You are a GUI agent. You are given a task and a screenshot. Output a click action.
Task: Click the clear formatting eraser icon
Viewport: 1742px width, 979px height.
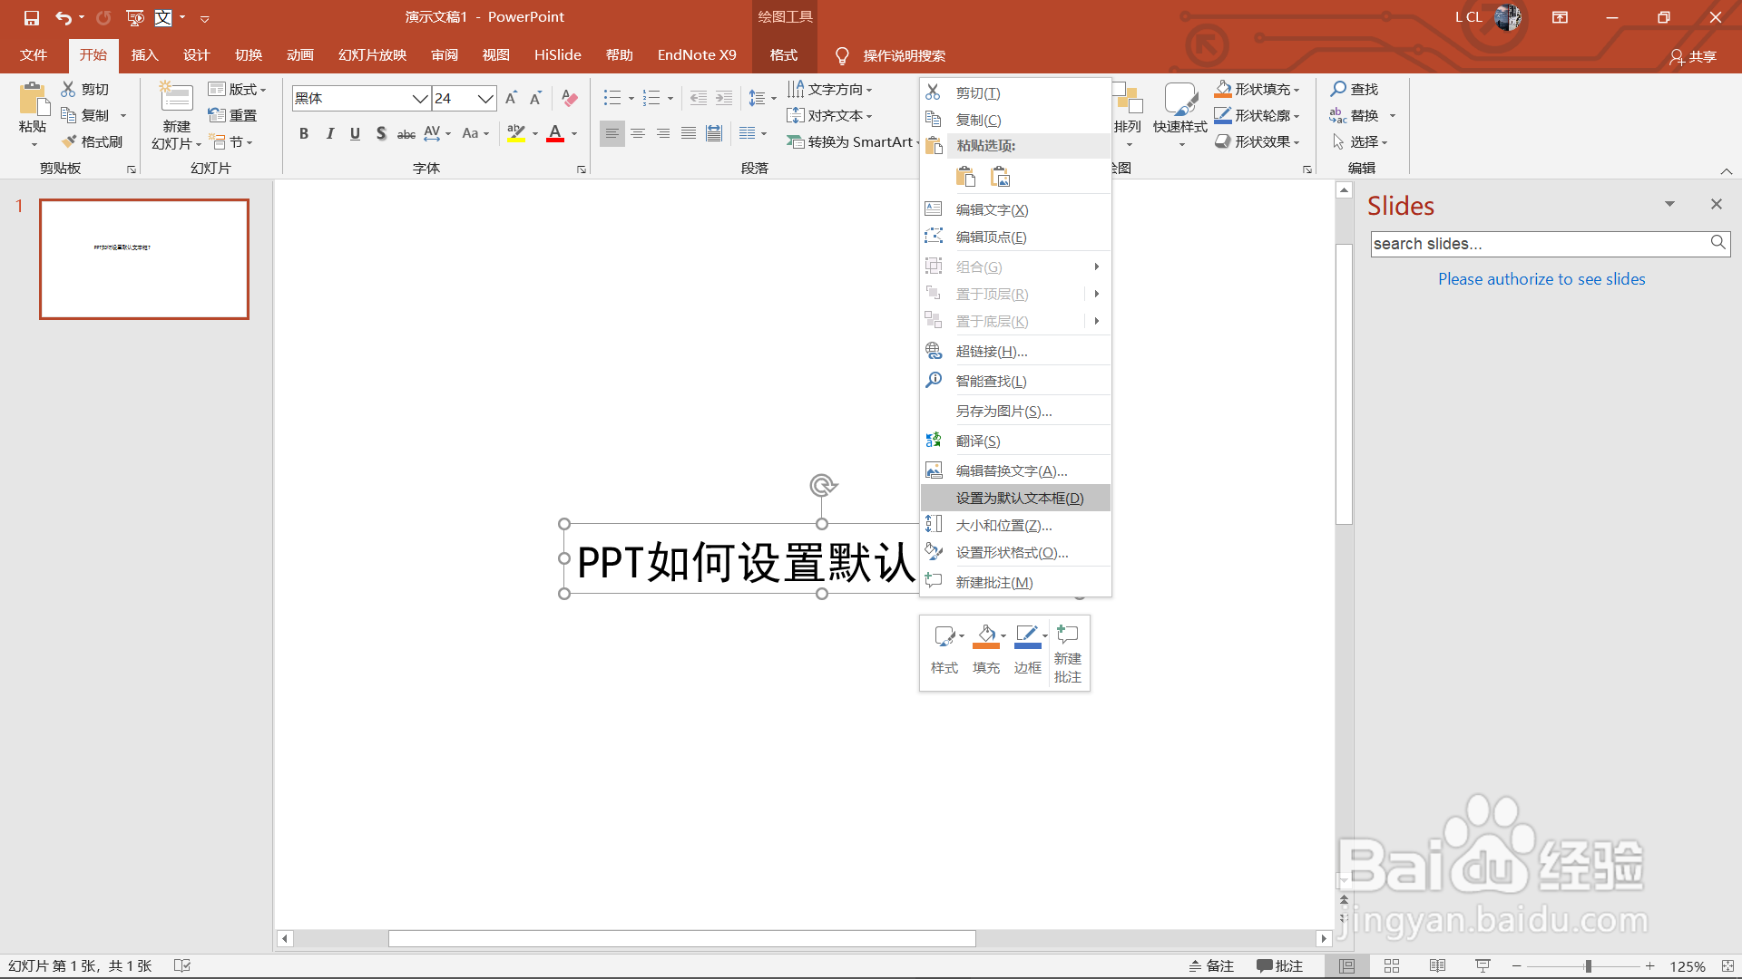pyautogui.click(x=570, y=98)
